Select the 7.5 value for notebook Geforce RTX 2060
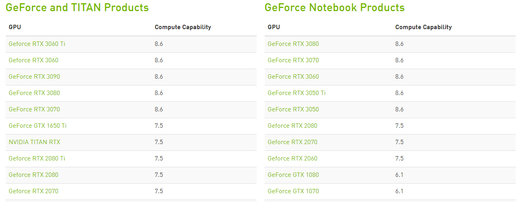 click(400, 158)
